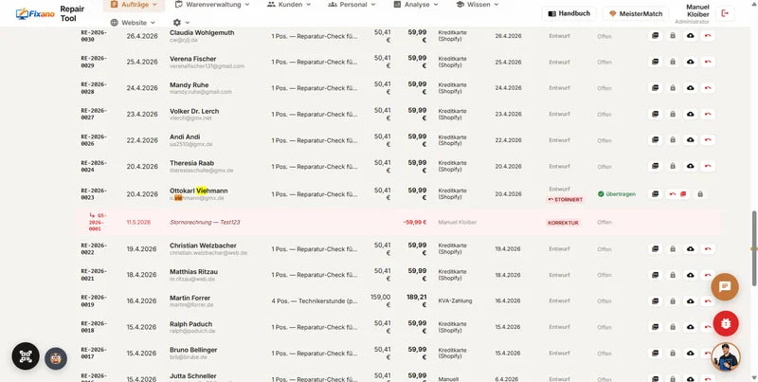Open document icon for Volker Dr. Lerch invoice

coord(655,114)
